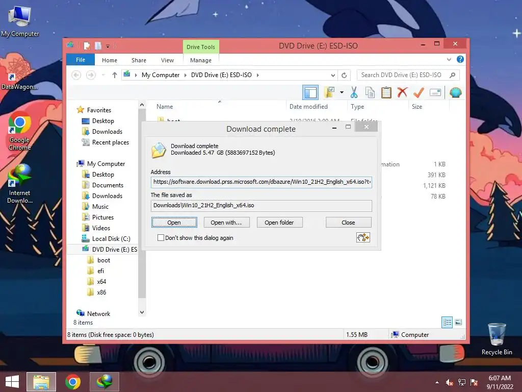Click the Close button in download dialog
The width and height of the screenshot is (522, 392).
pyautogui.click(x=348, y=223)
